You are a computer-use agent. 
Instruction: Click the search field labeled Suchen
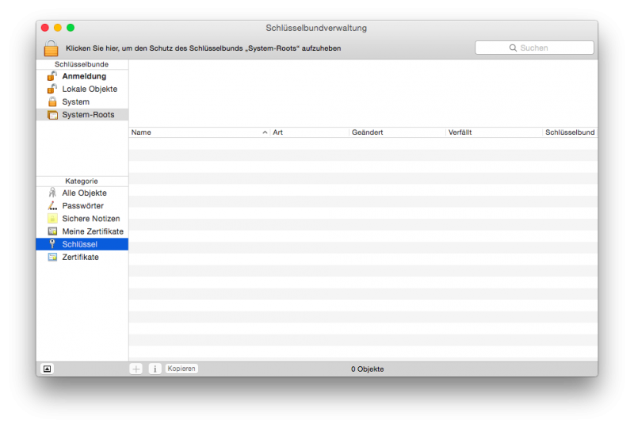(534, 48)
